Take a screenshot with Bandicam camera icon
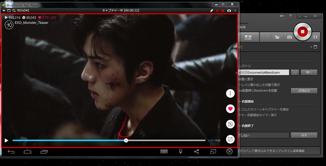The image size is (326, 166). [x=290, y=37]
